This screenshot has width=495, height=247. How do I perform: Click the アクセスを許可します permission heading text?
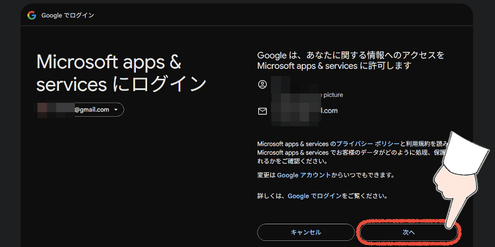point(351,61)
